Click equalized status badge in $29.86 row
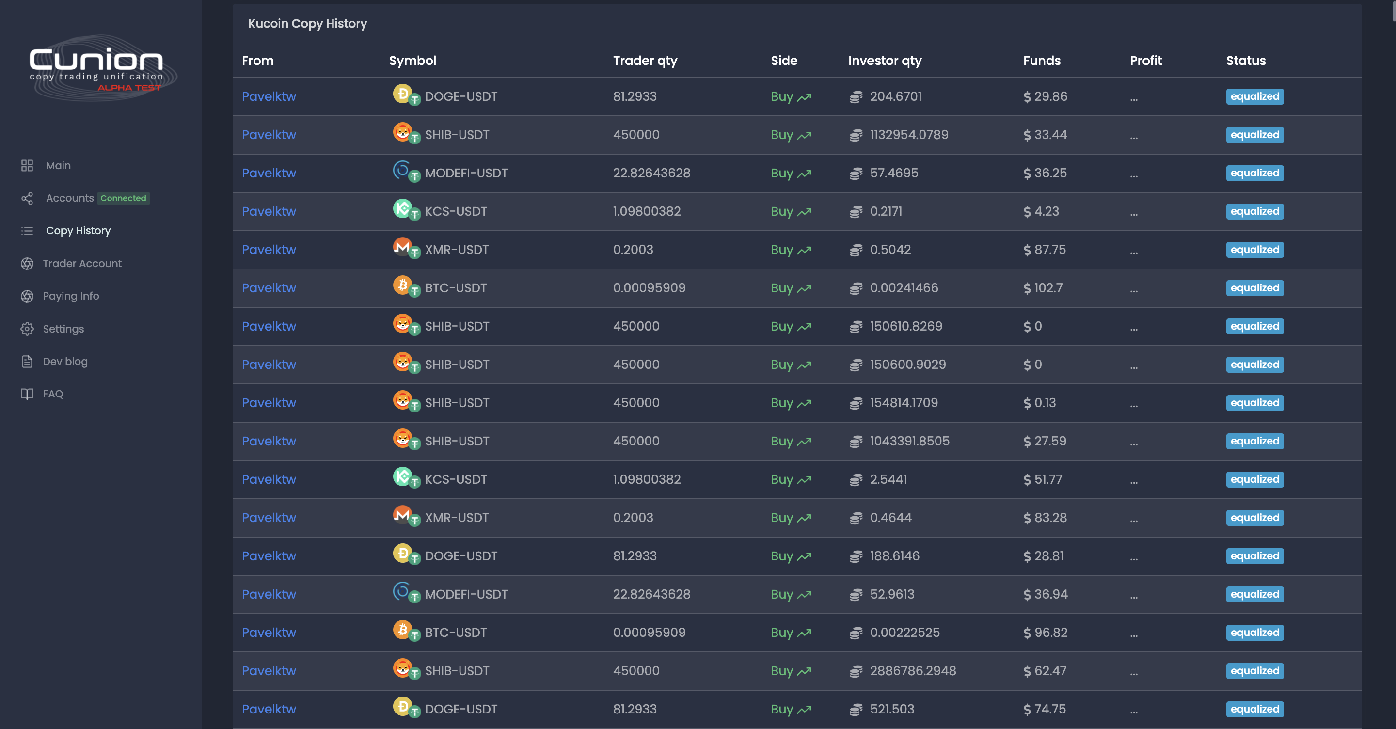 click(x=1254, y=96)
